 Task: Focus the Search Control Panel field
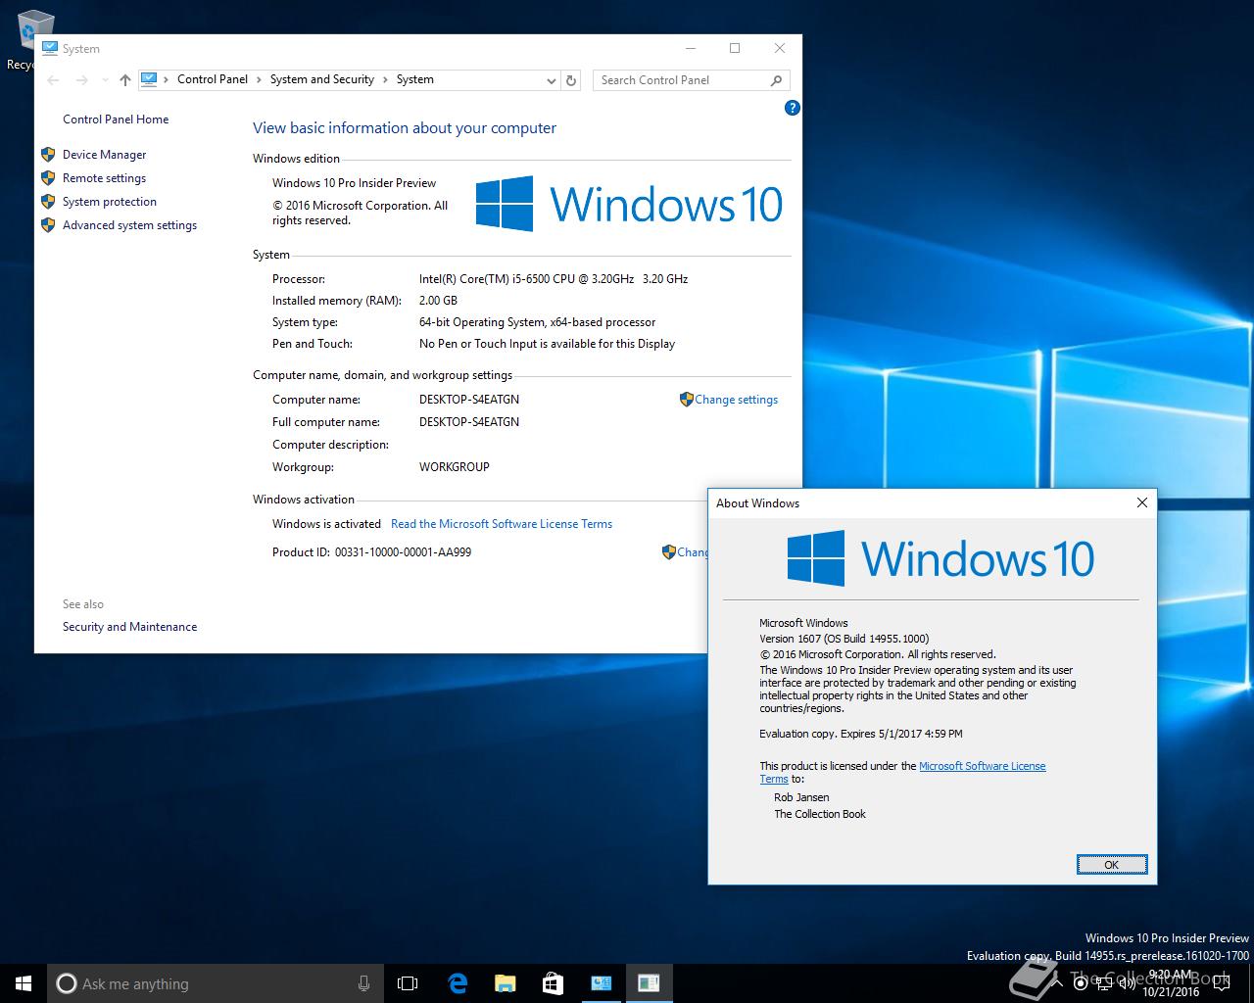[x=681, y=80]
